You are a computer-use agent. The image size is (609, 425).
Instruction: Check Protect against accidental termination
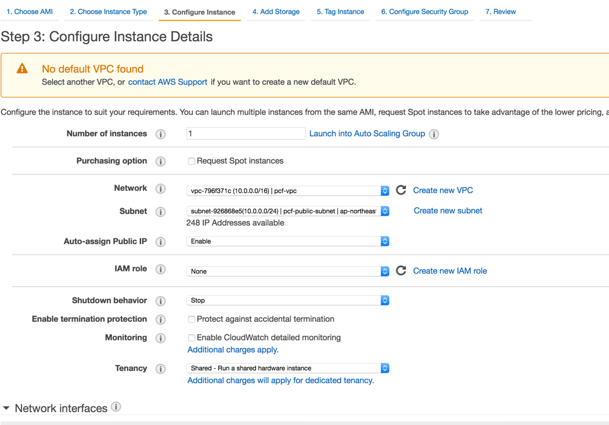(191, 319)
